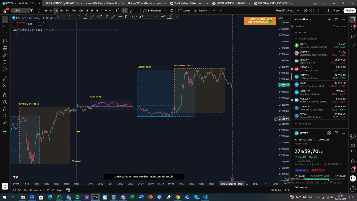357x201 pixels.
Task: Open the notifications bell in right sidebar
Action: point(353,170)
